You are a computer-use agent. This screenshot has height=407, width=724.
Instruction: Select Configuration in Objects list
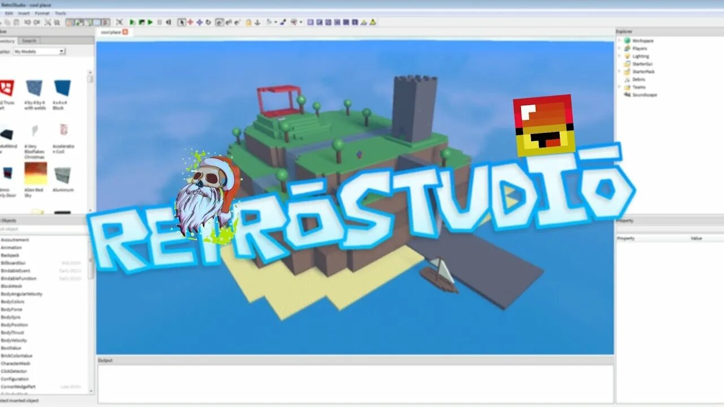coord(15,379)
